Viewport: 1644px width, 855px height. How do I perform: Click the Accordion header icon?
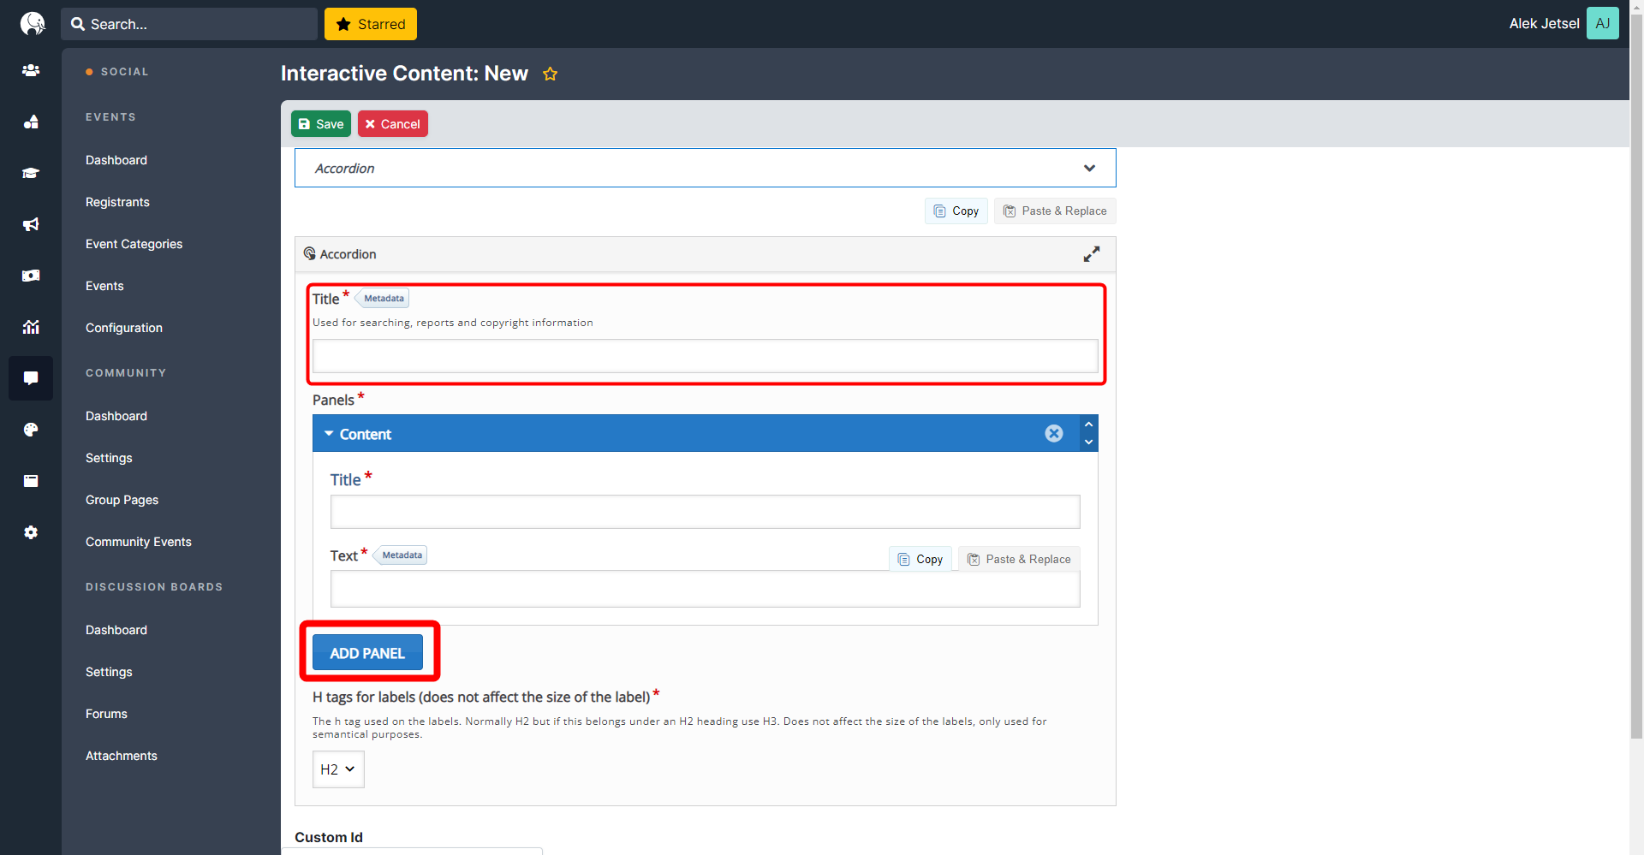[309, 254]
